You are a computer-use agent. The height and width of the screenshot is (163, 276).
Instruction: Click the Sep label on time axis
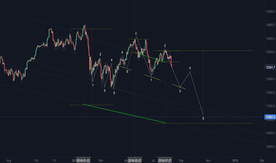point(181,161)
